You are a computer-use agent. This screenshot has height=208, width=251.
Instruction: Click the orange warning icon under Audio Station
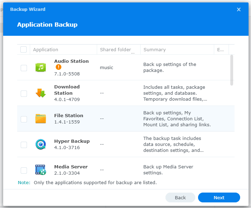coord(59,67)
